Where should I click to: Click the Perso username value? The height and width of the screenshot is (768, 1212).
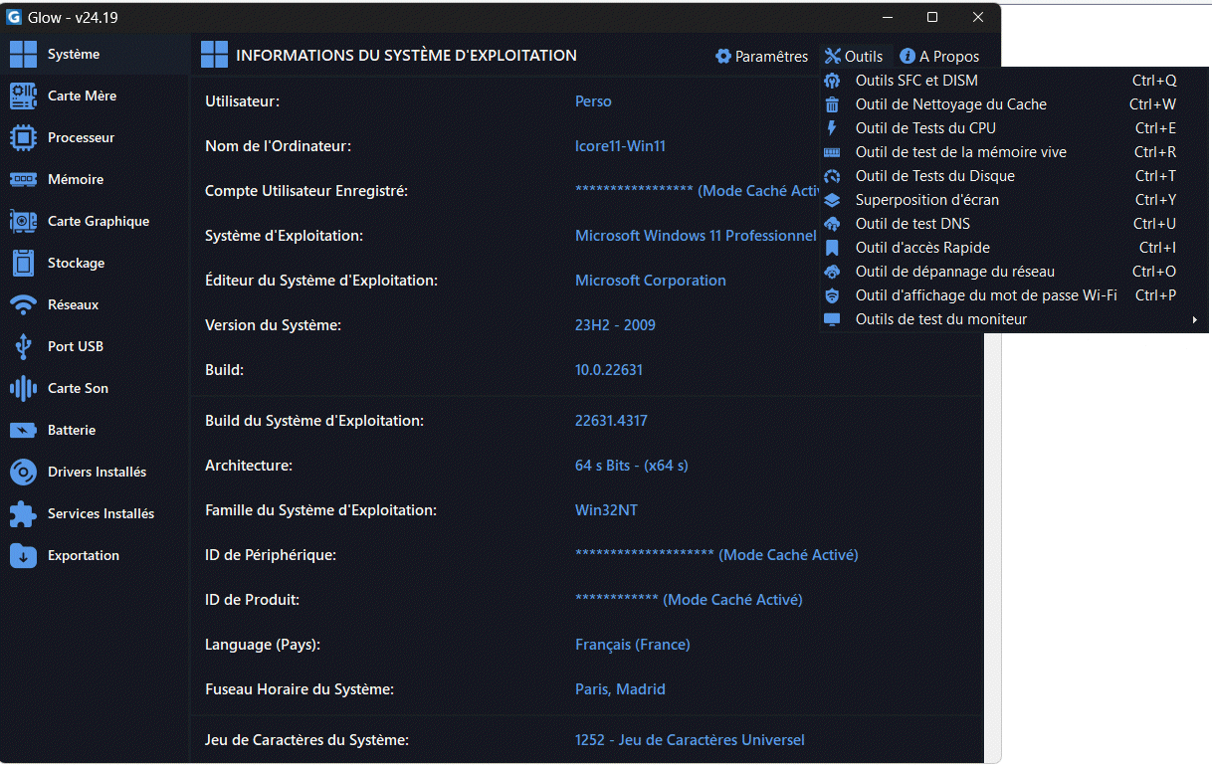click(593, 101)
